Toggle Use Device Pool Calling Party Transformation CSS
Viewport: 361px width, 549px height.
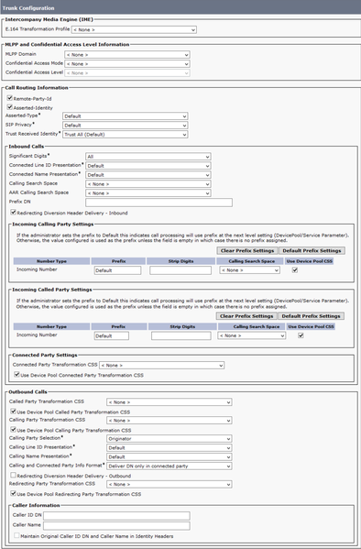pos(14,430)
